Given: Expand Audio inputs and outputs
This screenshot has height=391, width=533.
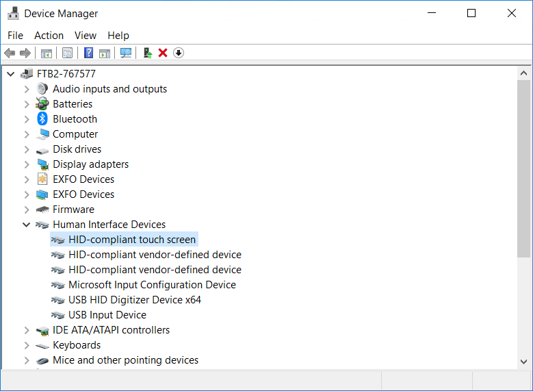Looking at the screenshot, I should [27, 89].
